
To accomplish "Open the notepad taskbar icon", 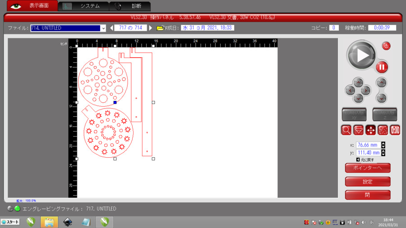I will click(86, 222).
